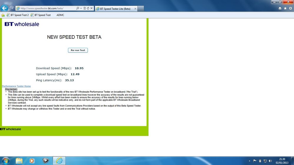The height and width of the screenshot is (165, 294).
Task: Click the Add to Favorites bar star icon
Action: click(3, 15)
